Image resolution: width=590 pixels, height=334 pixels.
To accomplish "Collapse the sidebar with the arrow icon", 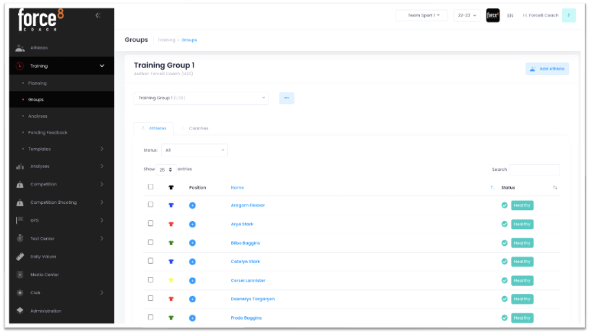I will pos(98,15).
